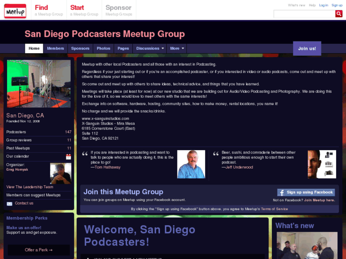
Task: Click Start a Meetup Group
Action: (x=84, y=10)
